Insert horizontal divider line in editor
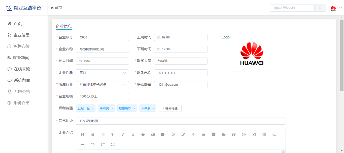Viewport: 344px width, 153px height. coord(83,144)
